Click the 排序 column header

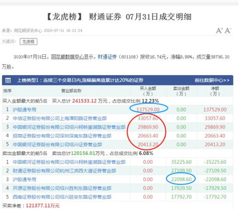pos(7,91)
